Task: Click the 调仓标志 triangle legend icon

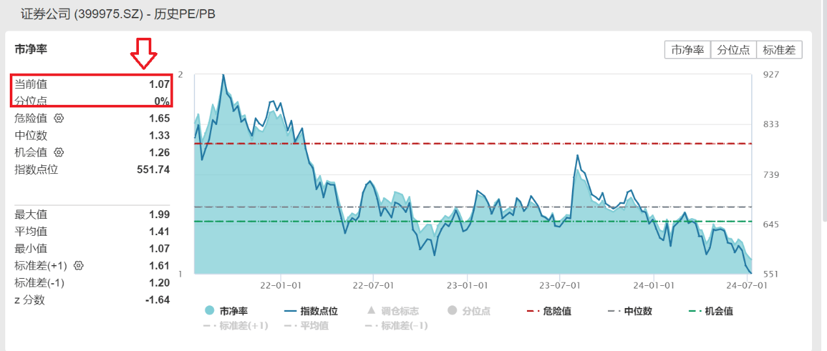Action: (371, 311)
